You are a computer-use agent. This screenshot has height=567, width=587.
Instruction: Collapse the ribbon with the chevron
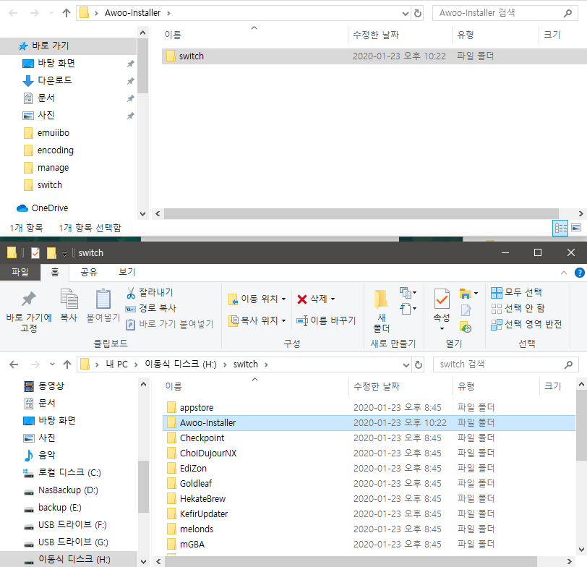[x=563, y=273]
